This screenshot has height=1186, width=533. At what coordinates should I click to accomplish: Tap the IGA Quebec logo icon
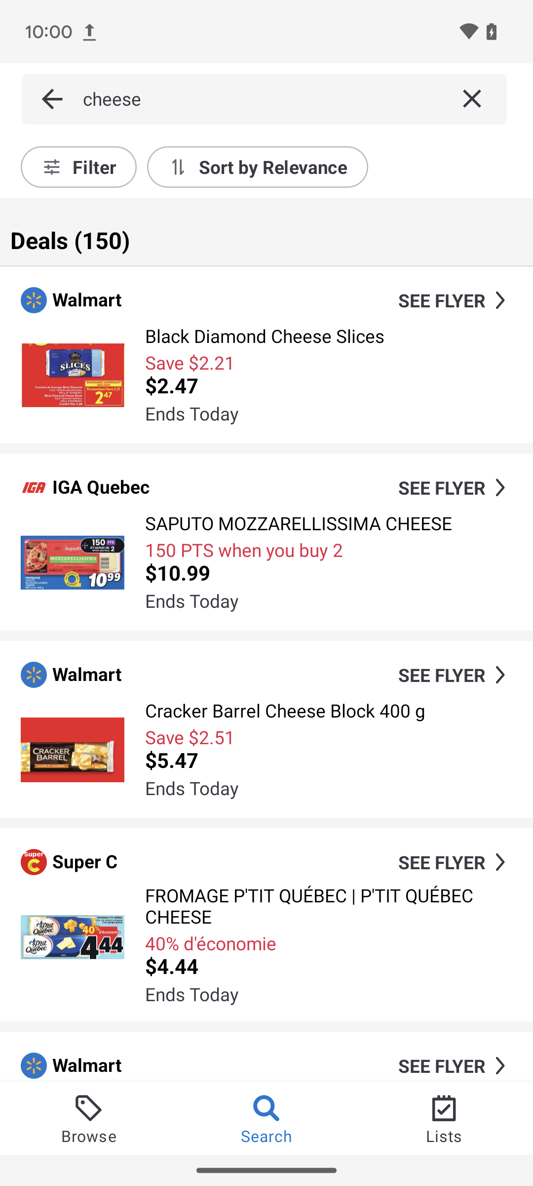[x=34, y=488]
